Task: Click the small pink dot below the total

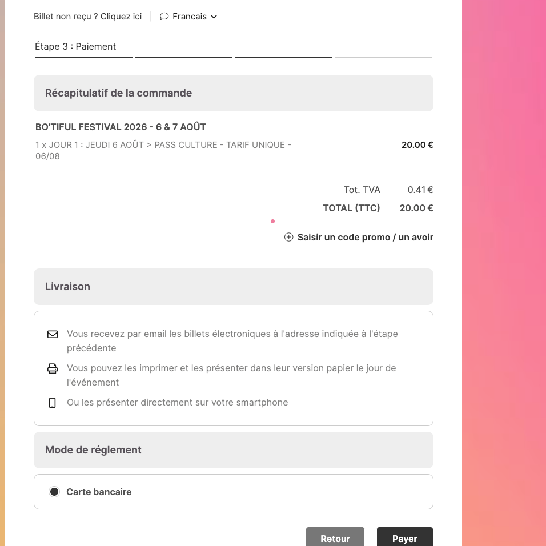Action: tap(272, 221)
